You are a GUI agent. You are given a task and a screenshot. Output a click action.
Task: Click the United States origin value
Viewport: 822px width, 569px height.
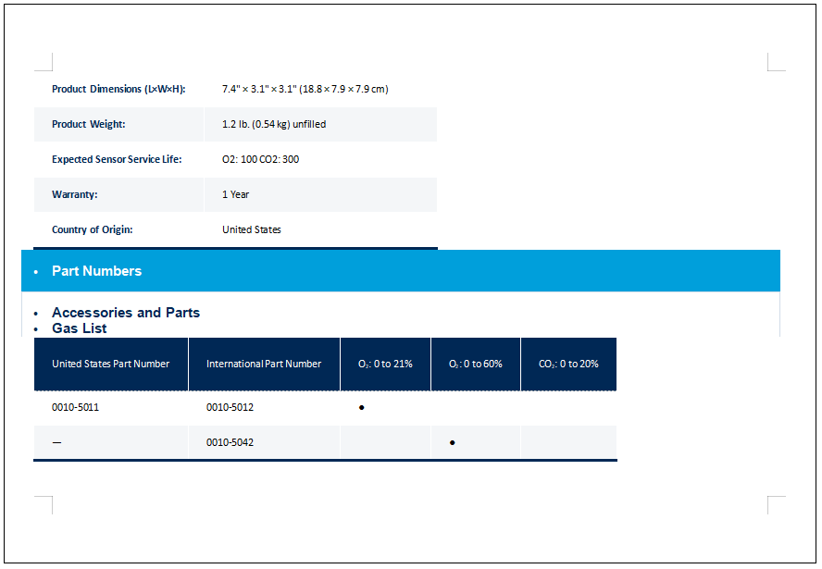click(x=252, y=229)
